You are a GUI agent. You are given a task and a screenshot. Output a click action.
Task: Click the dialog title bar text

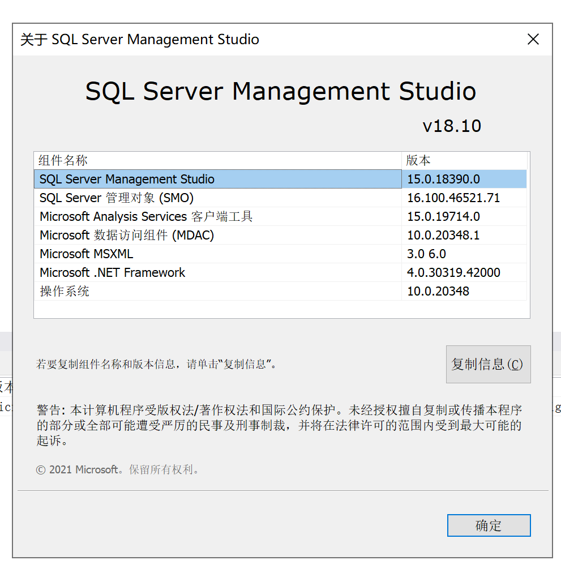tap(140, 40)
